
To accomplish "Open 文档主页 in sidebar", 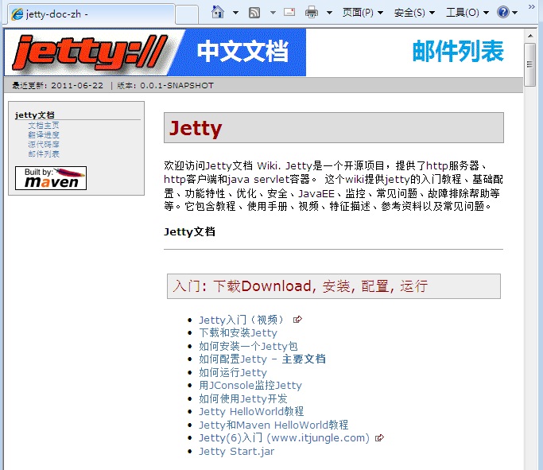I will click(x=44, y=126).
